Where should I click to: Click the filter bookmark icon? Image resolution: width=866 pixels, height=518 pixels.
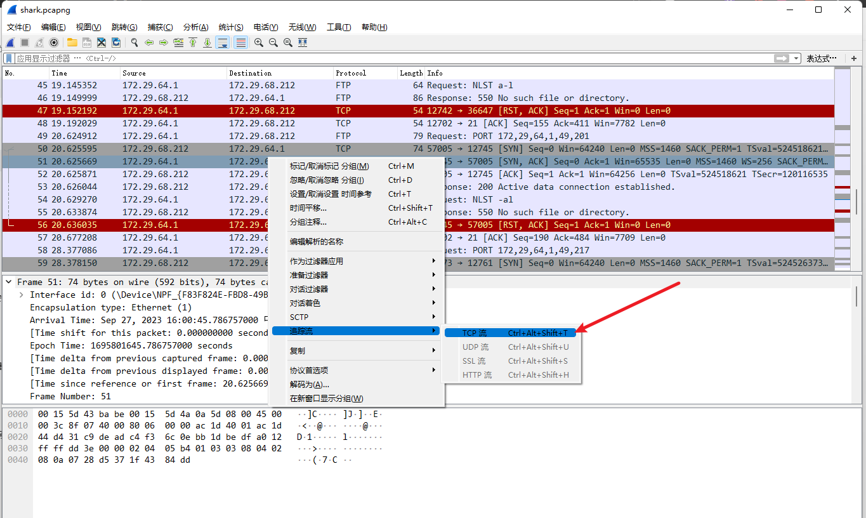pos(10,58)
